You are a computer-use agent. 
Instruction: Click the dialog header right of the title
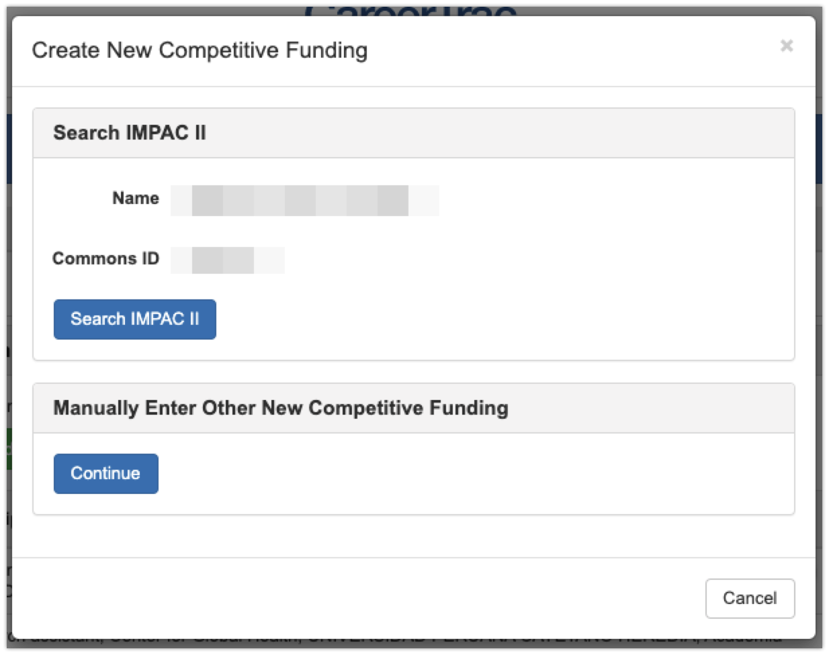pos(571,50)
